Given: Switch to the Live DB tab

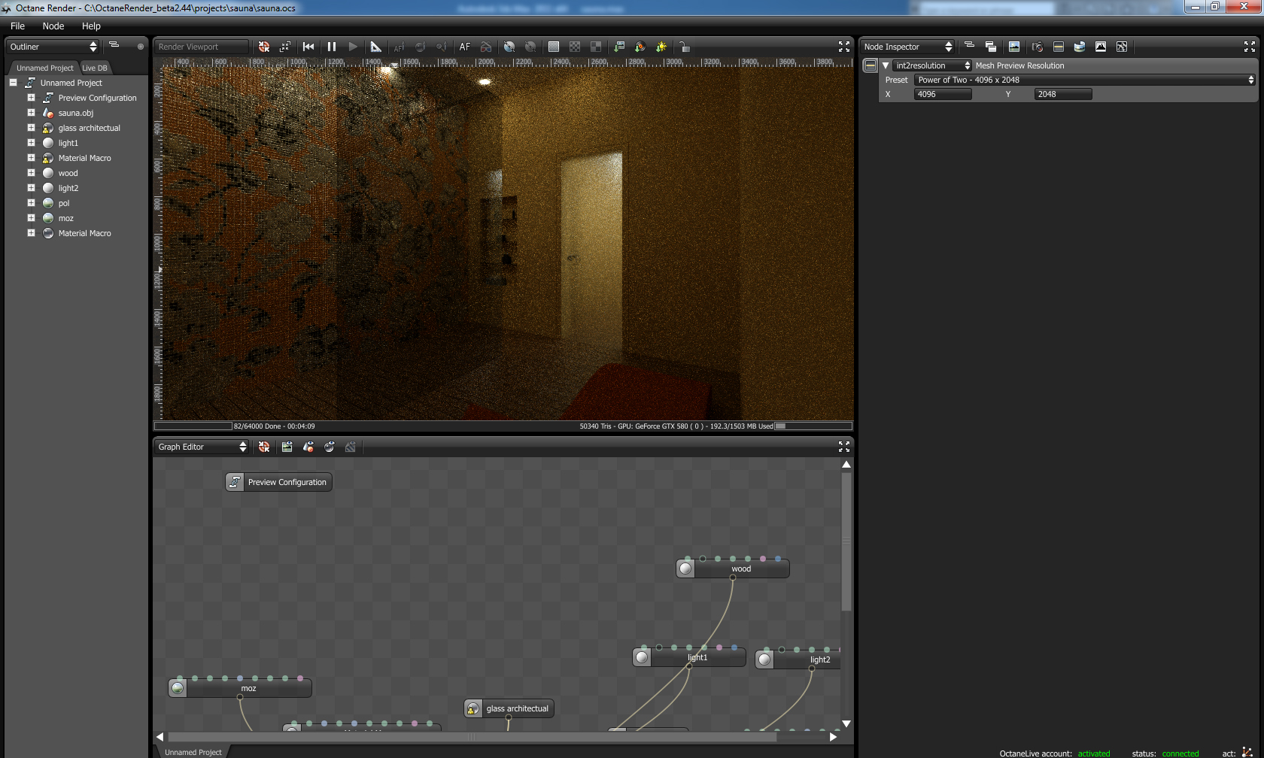Looking at the screenshot, I should pyautogui.click(x=95, y=68).
